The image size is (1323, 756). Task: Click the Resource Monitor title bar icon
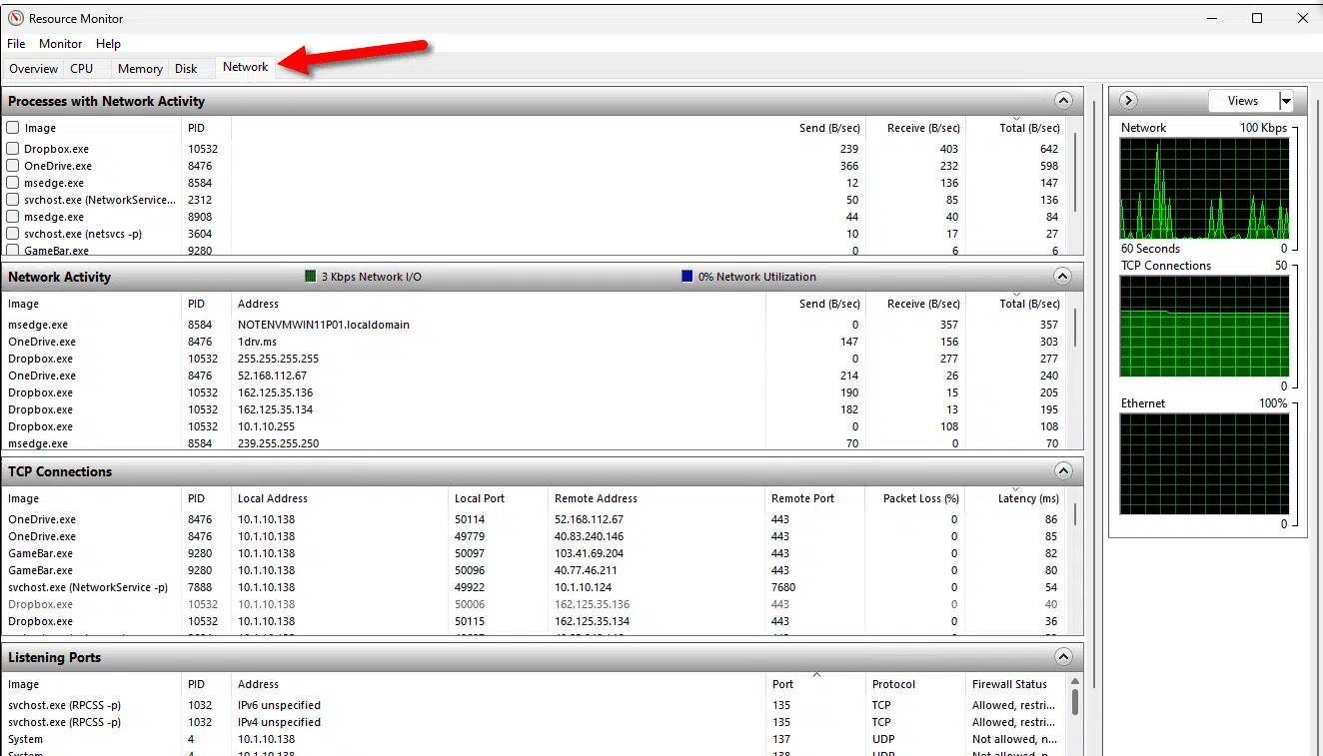pyautogui.click(x=15, y=18)
